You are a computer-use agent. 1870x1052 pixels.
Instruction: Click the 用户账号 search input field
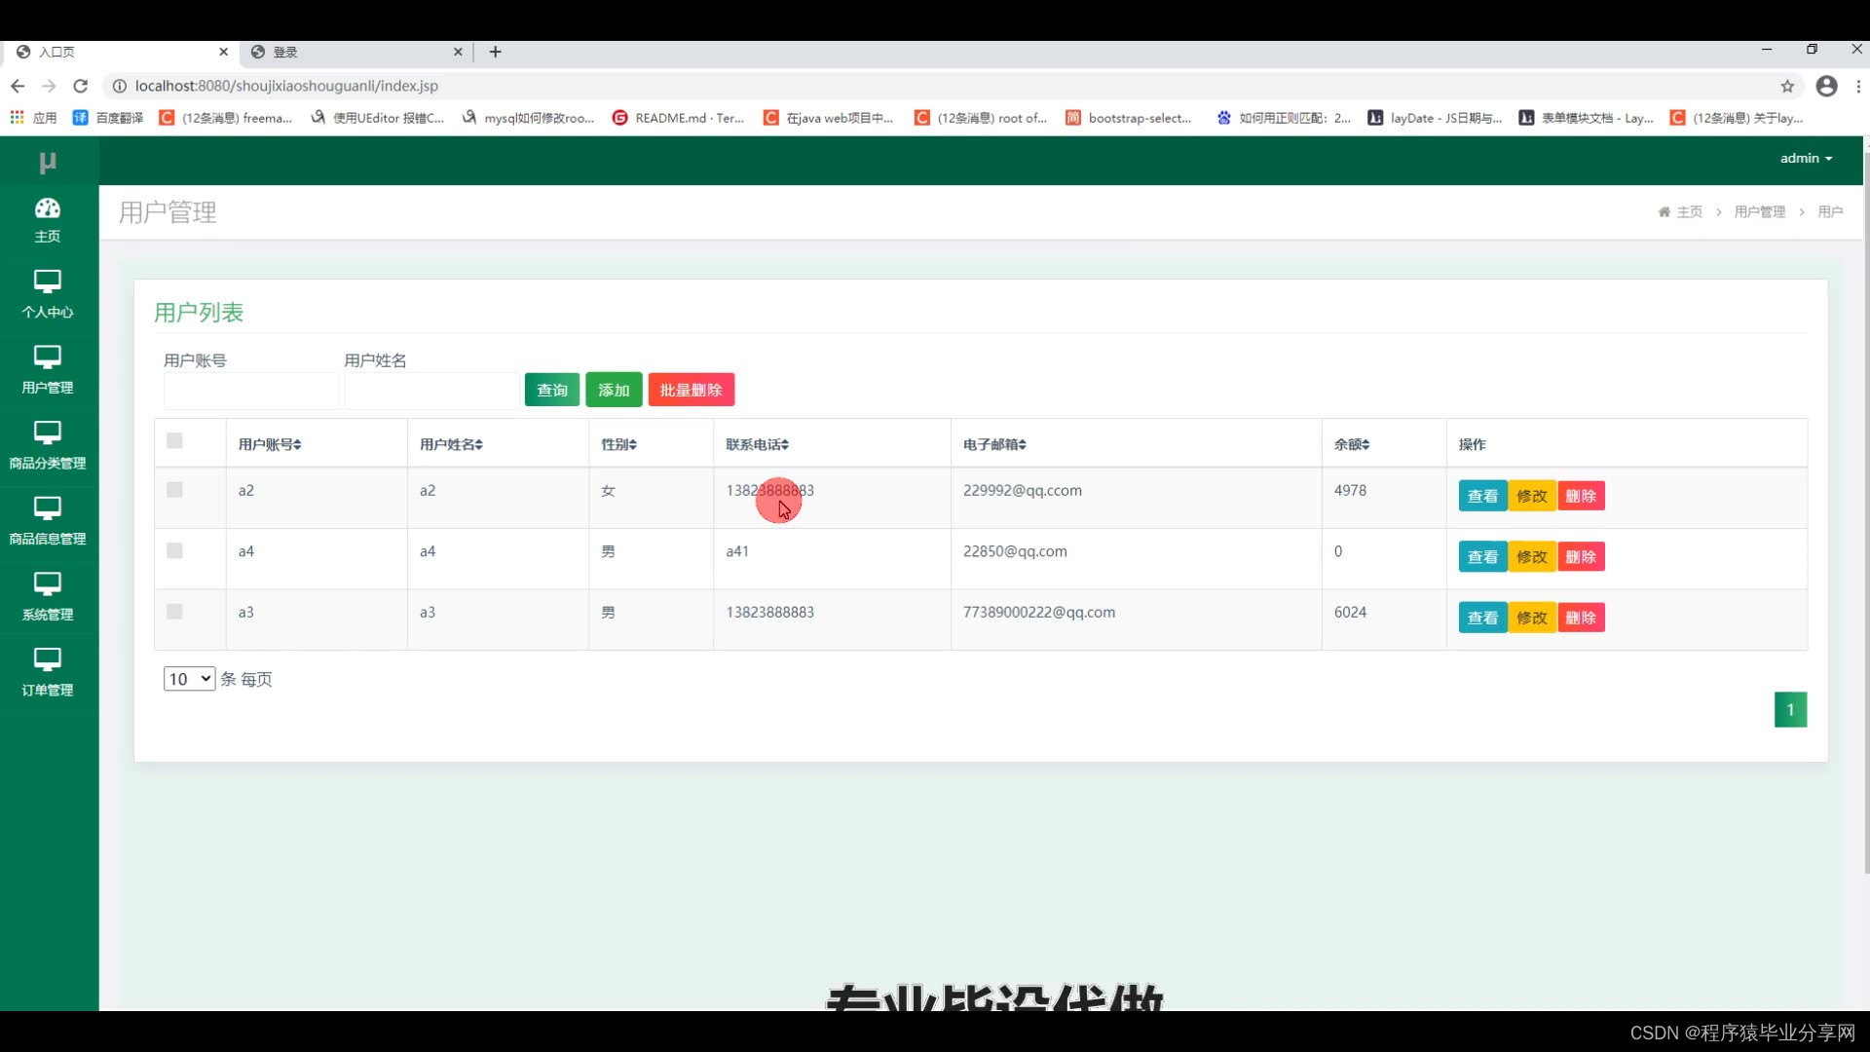point(251,391)
